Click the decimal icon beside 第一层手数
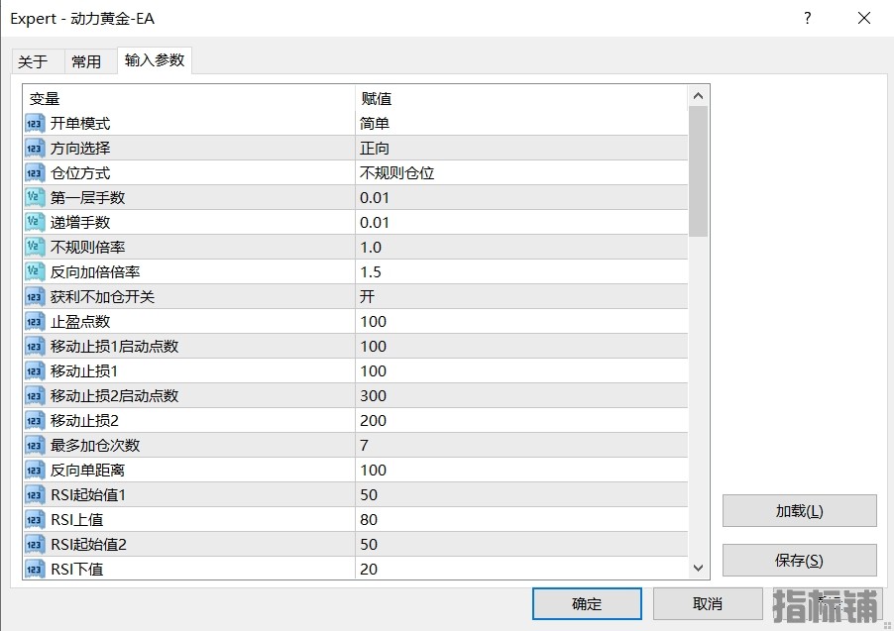The width and height of the screenshot is (894, 631). pos(35,198)
